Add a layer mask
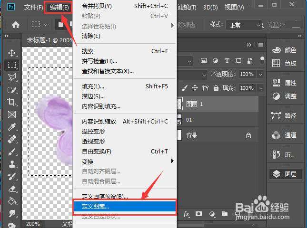 click(198, 214)
